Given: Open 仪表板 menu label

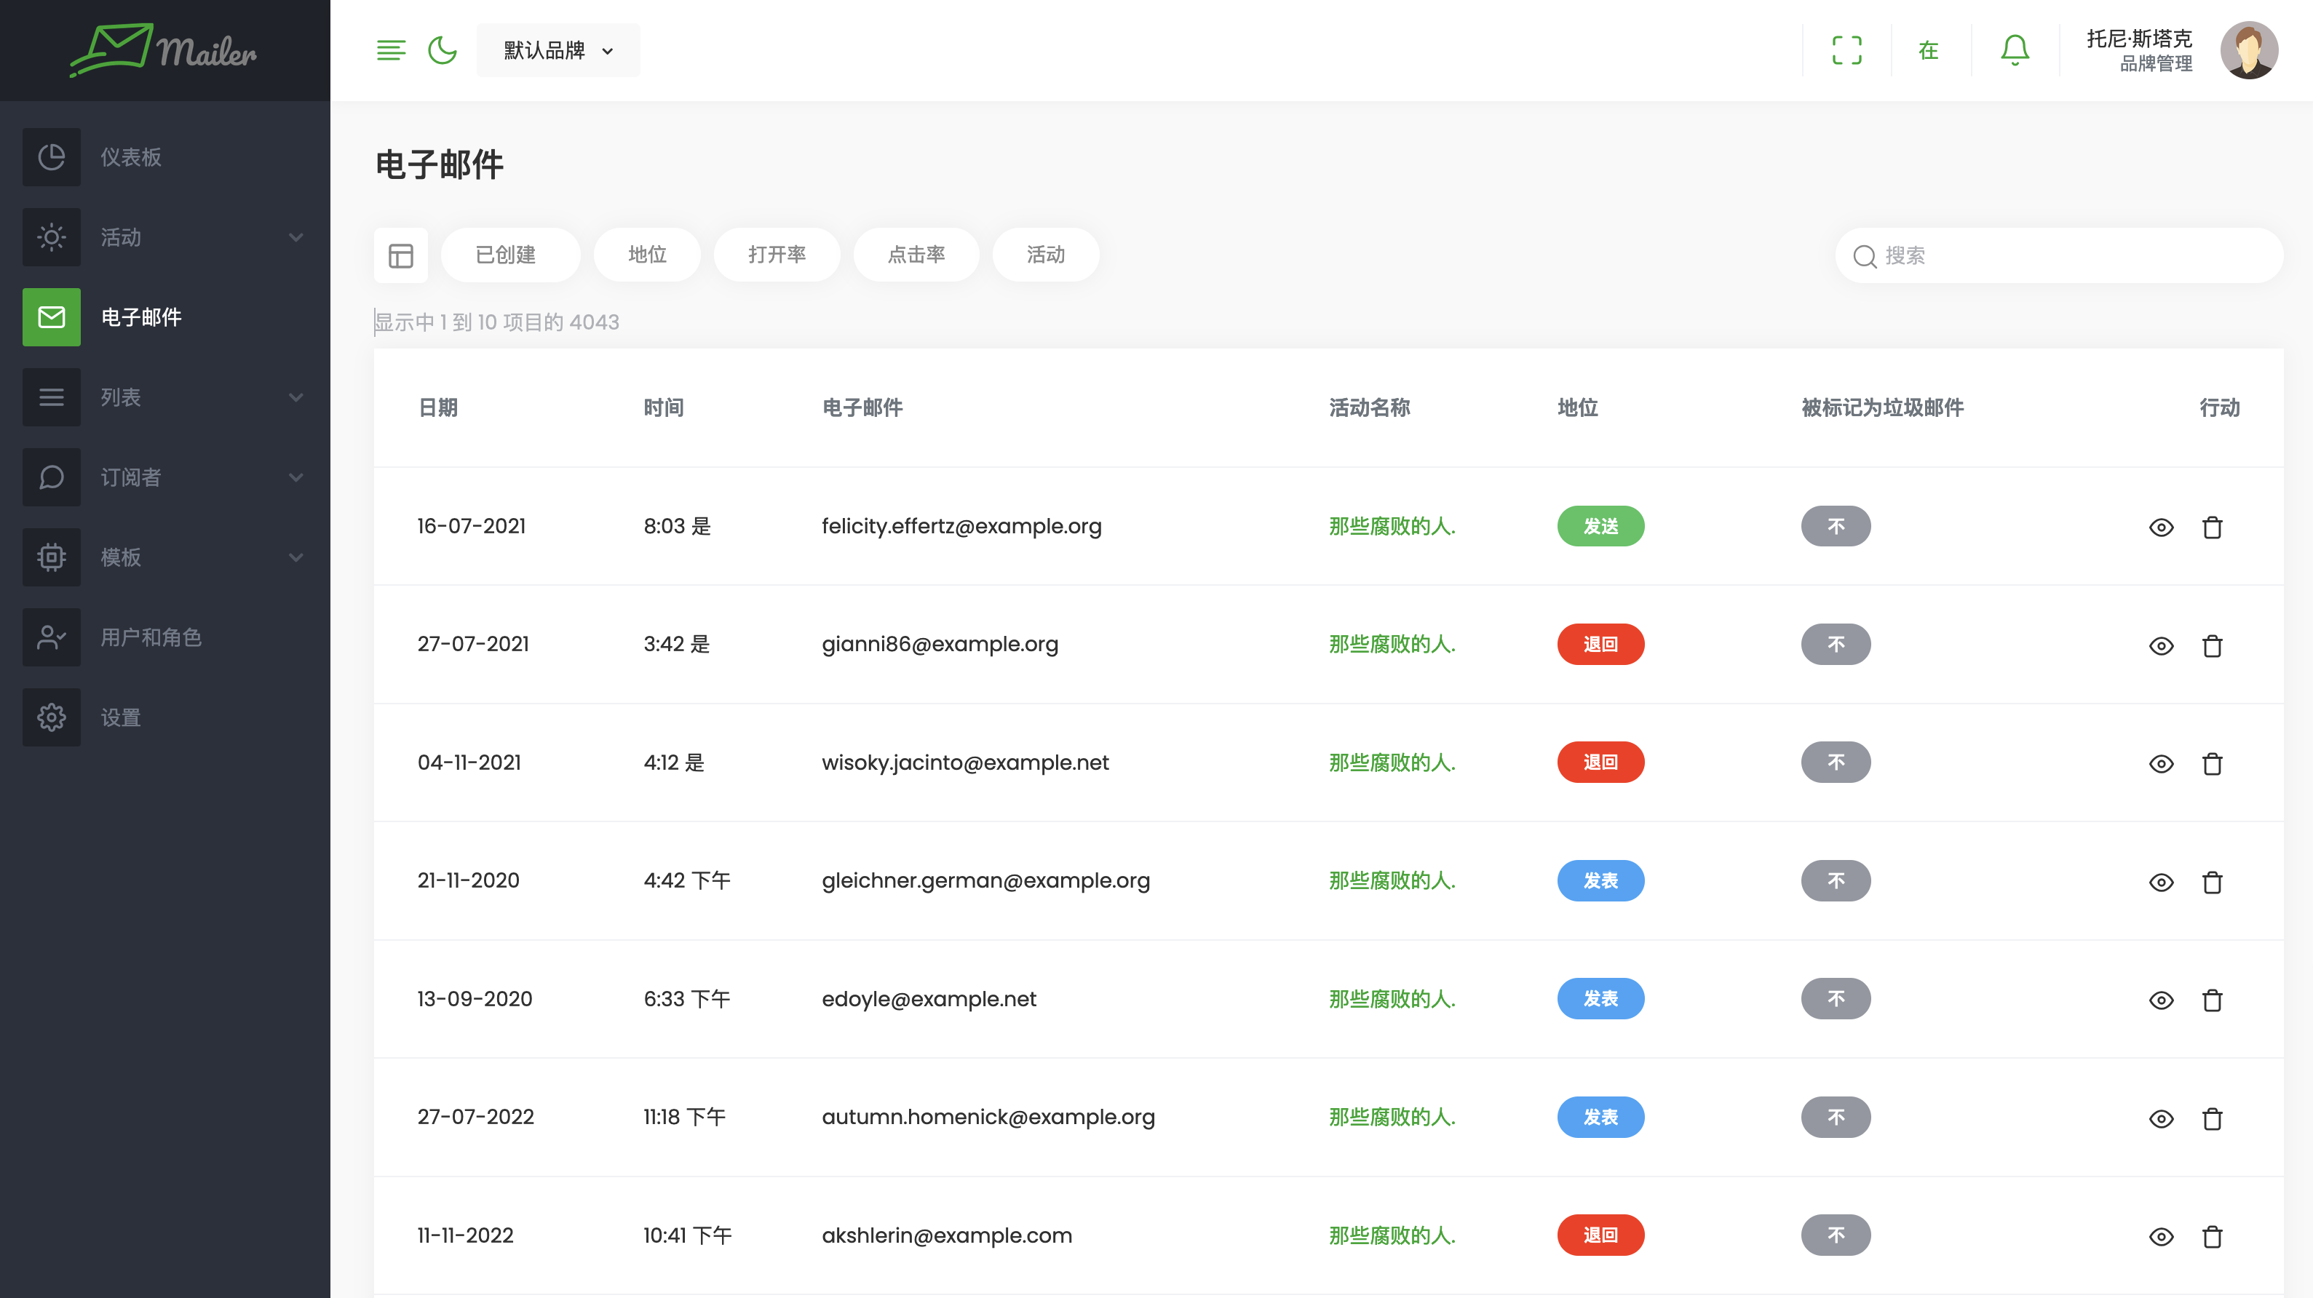Looking at the screenshot, I should [131, 157].
